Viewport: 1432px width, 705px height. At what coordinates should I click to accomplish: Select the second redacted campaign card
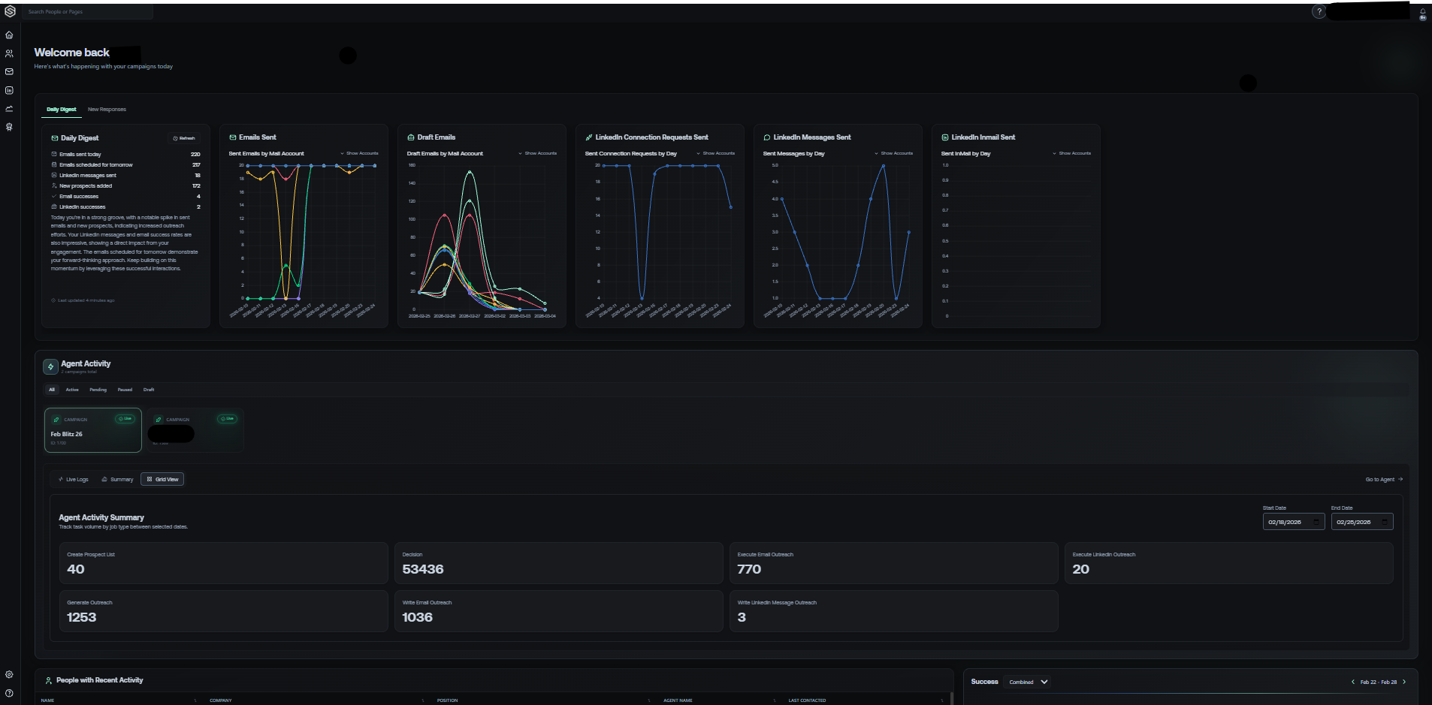195,430
